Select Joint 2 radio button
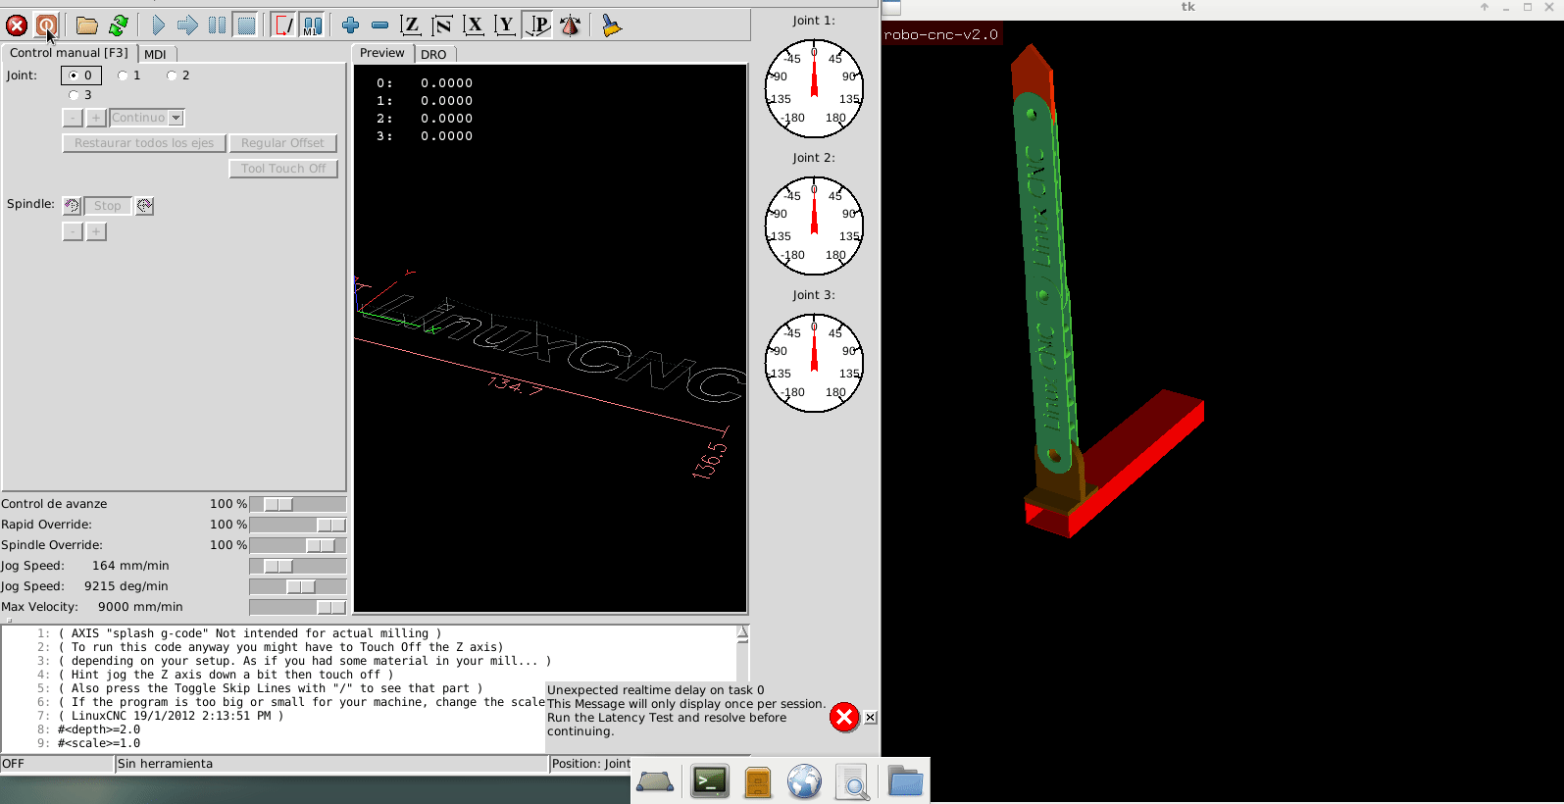 click(x=178, y=75)
